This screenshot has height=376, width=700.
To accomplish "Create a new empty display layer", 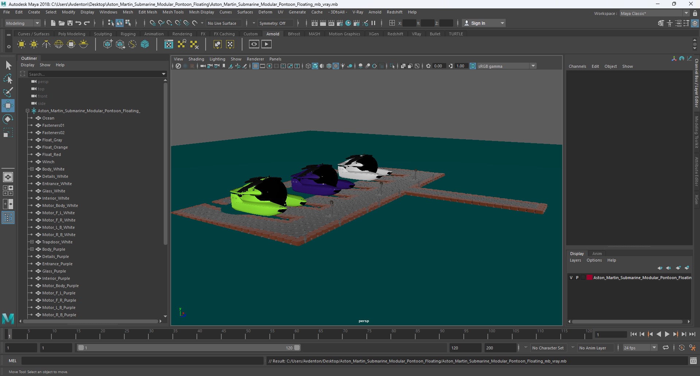I will [x=678, y=268].
